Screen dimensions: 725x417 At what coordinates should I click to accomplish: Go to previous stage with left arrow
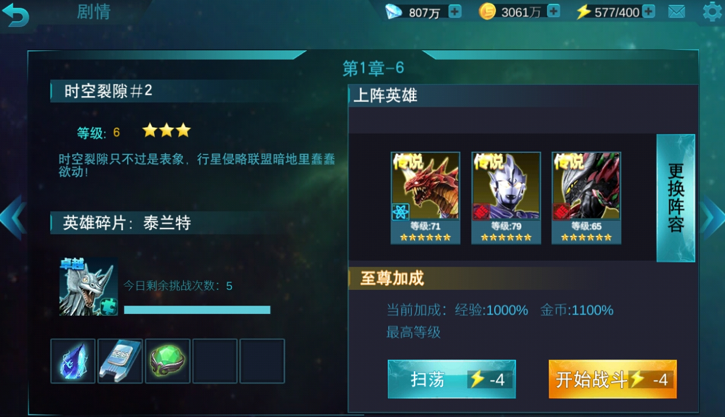point(13,217)
